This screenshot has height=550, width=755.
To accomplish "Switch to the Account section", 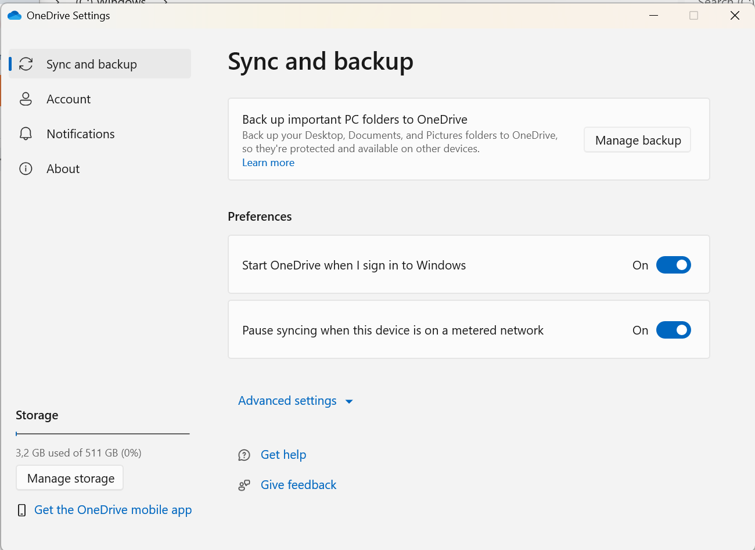I will coord(100,99).
